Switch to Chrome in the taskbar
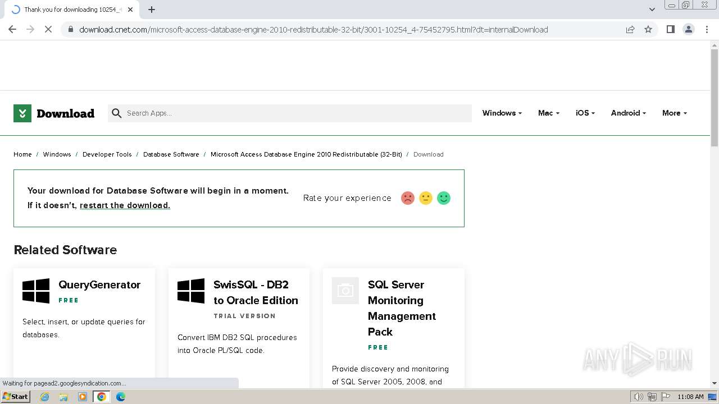The height and width of the screenshot is (404, 719). coord(102,397)
